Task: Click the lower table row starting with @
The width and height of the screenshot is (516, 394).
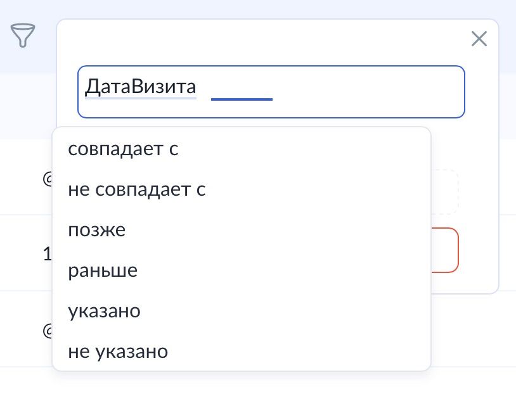Action: (46, 329)
